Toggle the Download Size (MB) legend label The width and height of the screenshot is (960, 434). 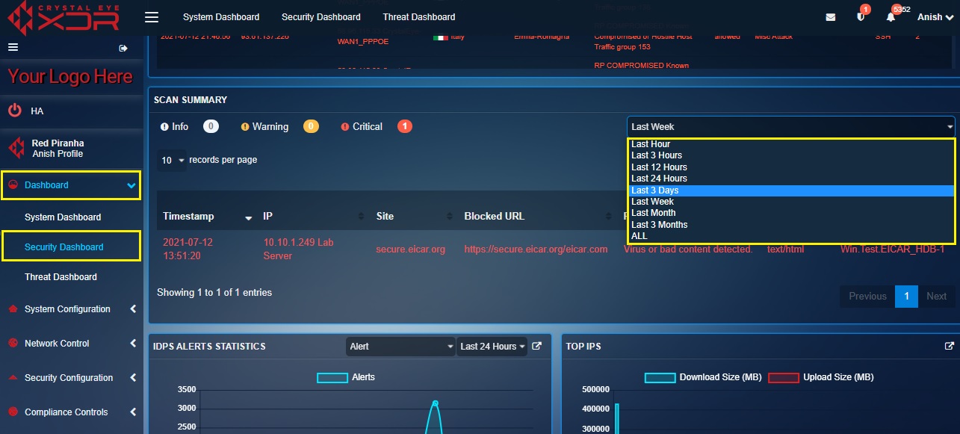click(720, 377)
